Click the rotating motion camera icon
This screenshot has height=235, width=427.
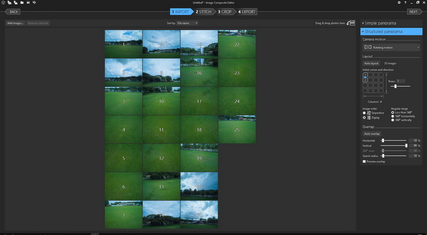tap(368, 47)
